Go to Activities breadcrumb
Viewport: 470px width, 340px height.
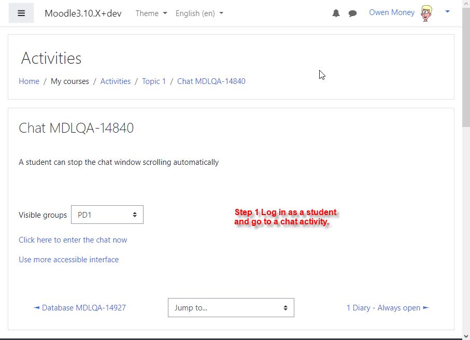click(x=116, y=81)
